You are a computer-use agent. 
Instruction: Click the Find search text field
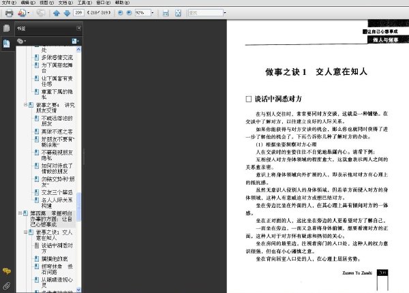click(x=206, y=12)
